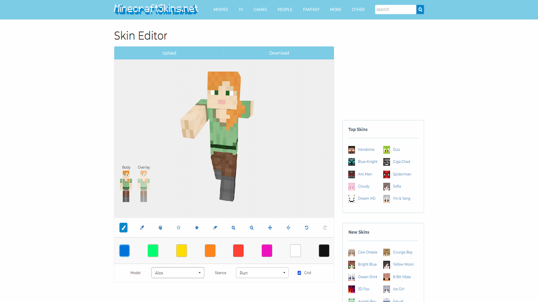Undo the last edit
Screen dimensions: 538x302
click(306, 228)
